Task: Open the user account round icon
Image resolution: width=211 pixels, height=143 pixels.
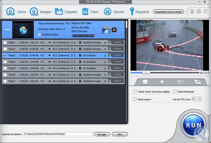Action: click(192, 12)
